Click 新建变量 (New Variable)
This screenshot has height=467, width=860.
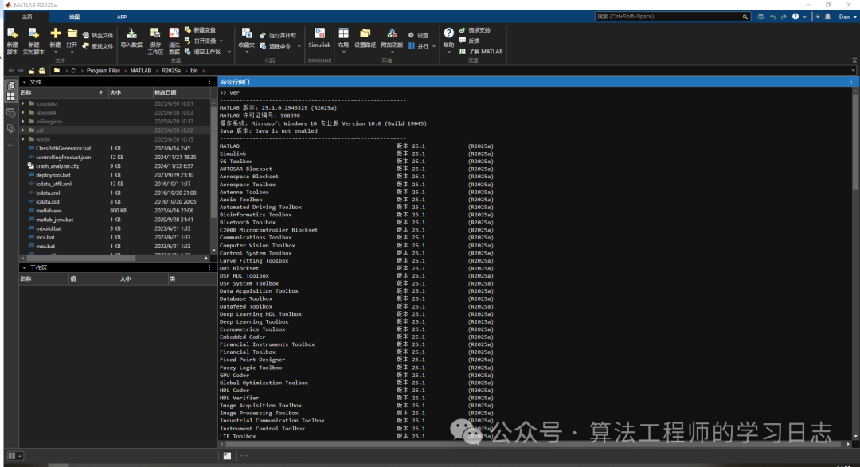[200, 30]
